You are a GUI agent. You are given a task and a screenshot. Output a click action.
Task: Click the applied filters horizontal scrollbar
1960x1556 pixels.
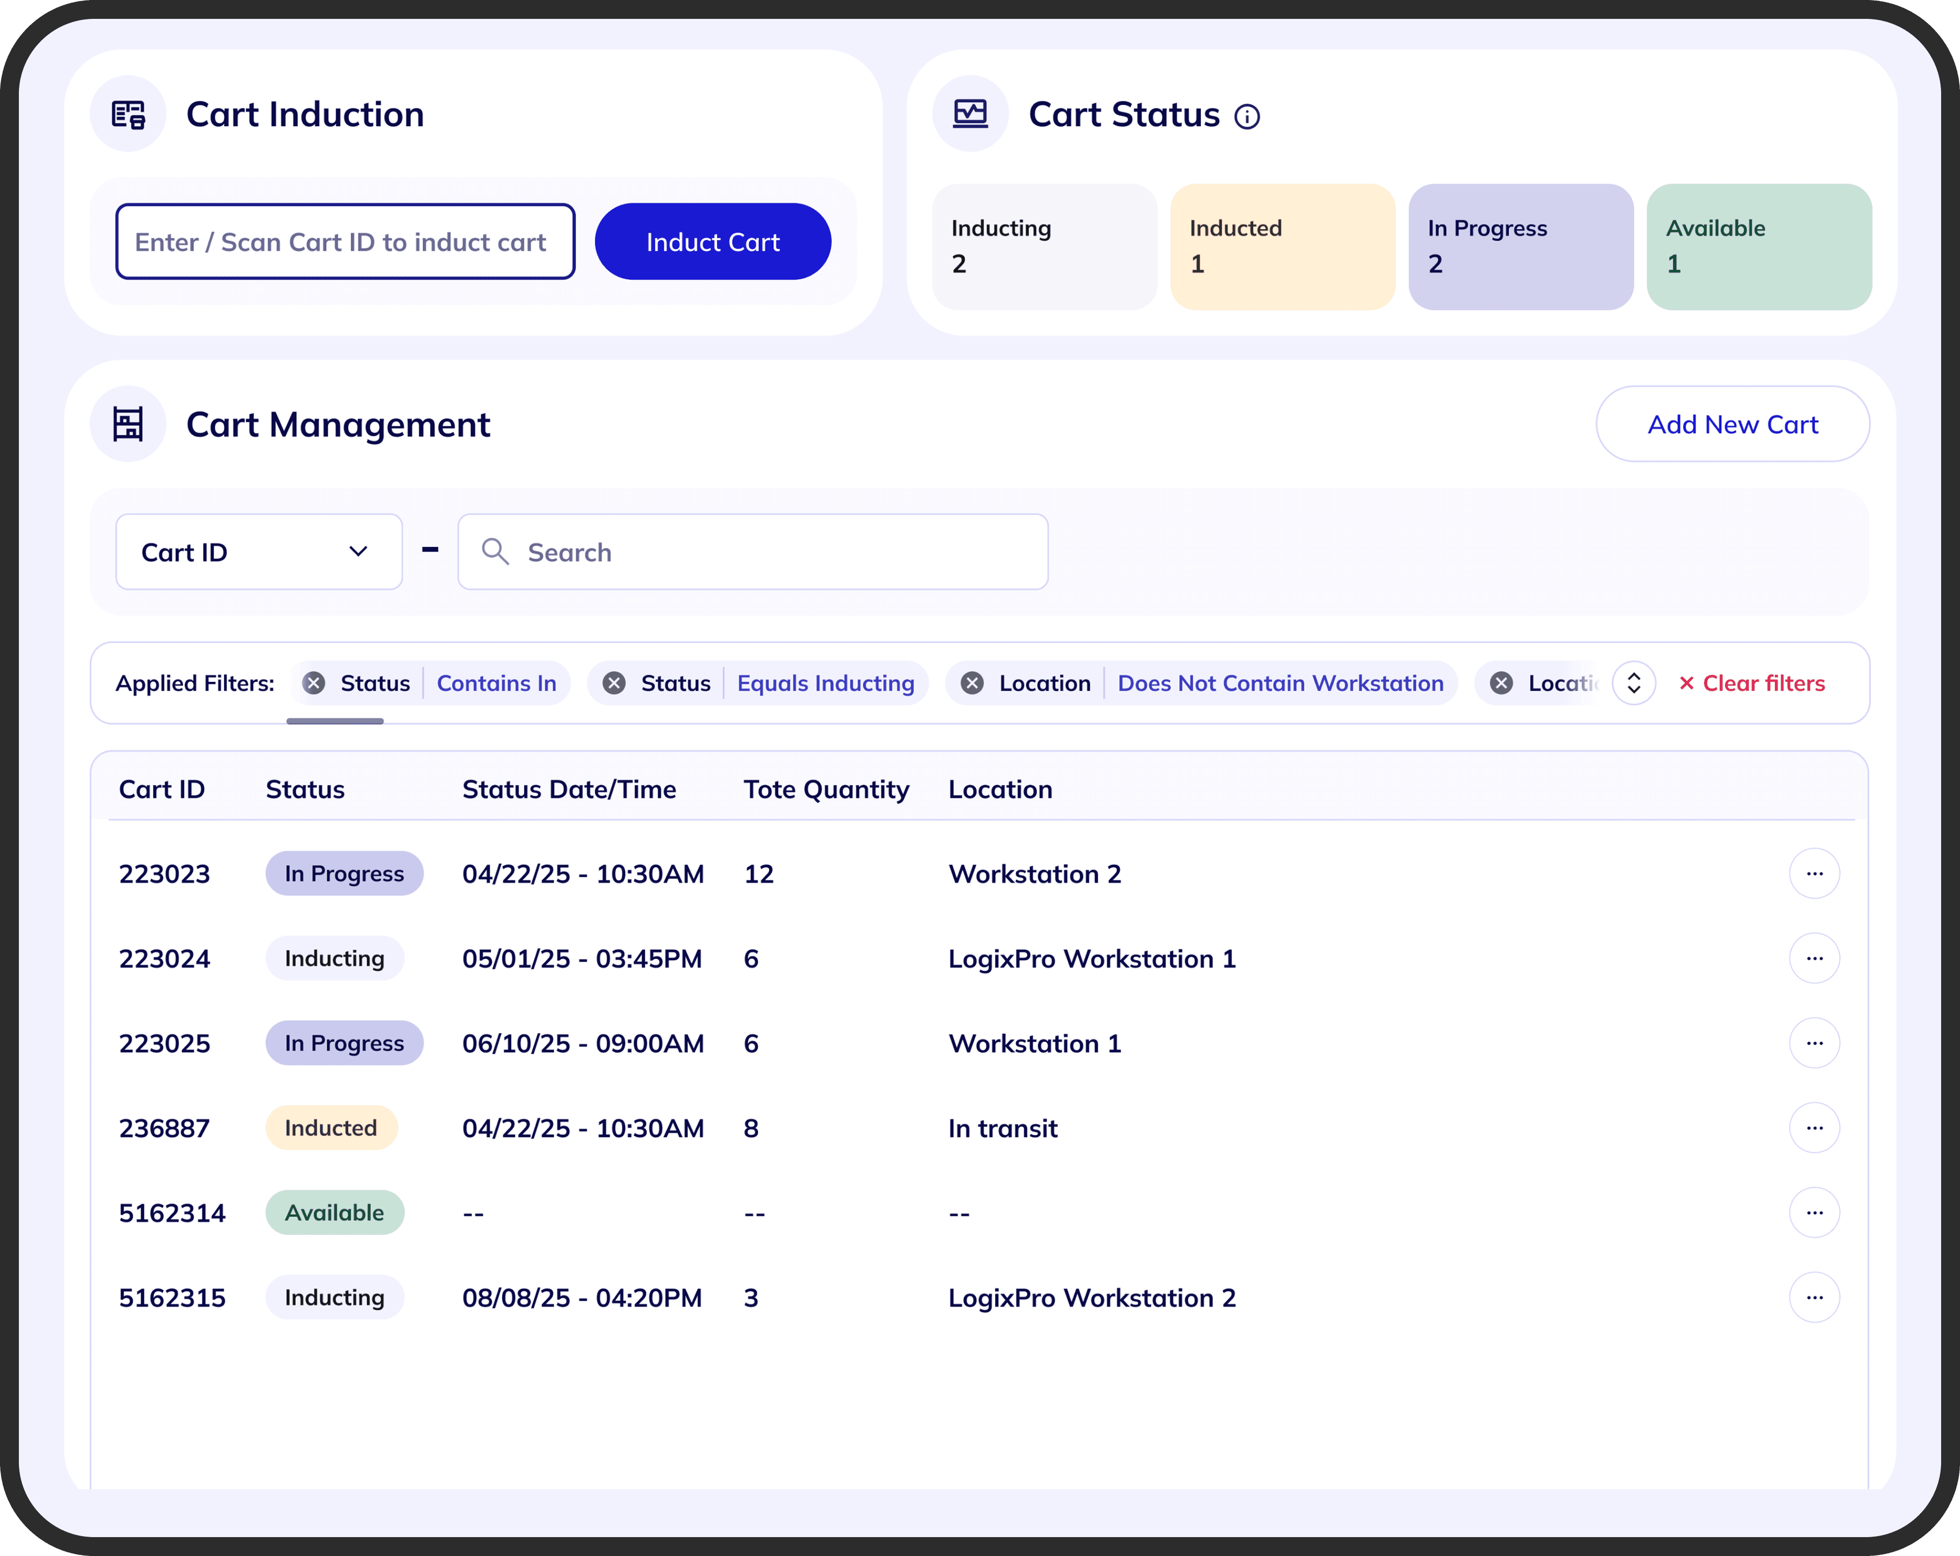335,721
